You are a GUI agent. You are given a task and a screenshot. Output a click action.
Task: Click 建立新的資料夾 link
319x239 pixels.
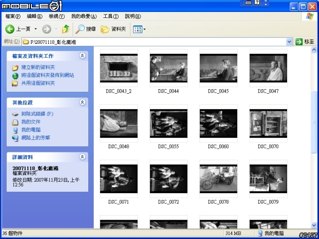tap(38, 67)
